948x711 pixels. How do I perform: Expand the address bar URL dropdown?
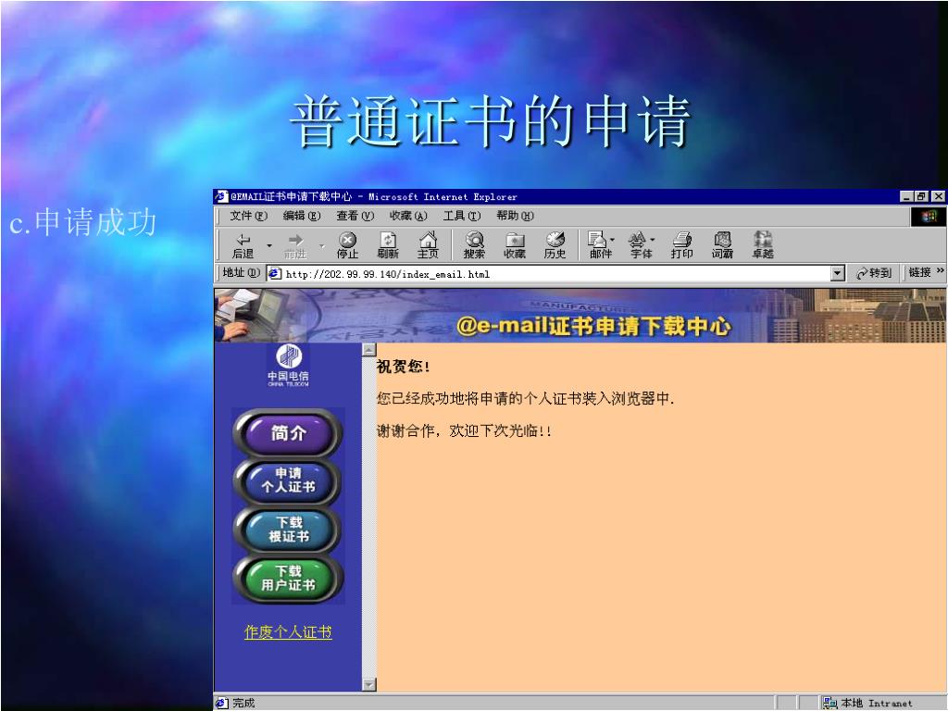click(x=837, y=273)
